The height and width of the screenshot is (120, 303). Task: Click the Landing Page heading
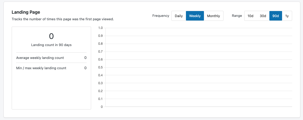(26, 12)
